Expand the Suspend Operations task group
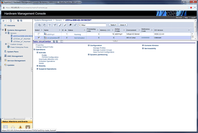The width and height of the screenshot is (198, 133). [37, 69]
